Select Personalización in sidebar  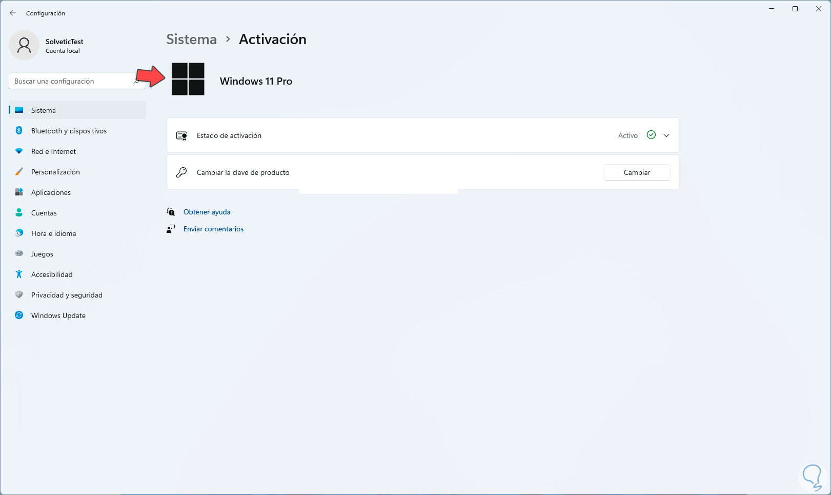point(77,172)
